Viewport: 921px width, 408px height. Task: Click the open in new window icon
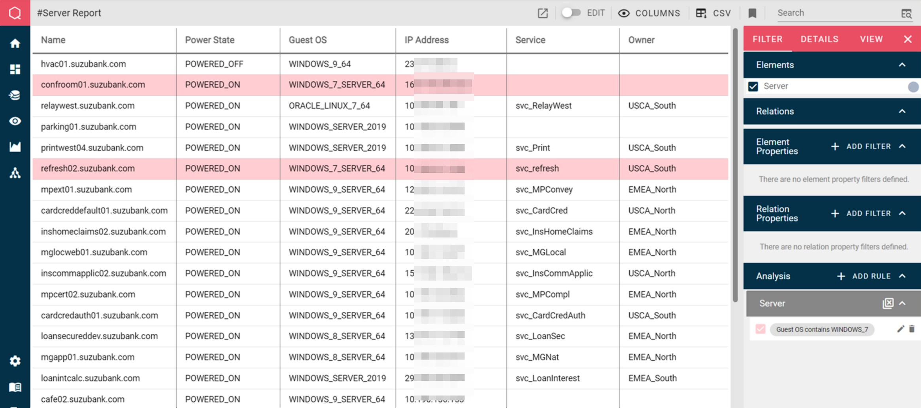pos(543,13)
